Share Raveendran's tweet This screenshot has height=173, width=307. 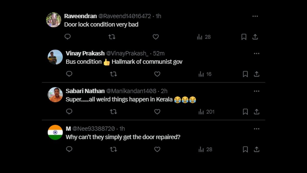(255, 37)
